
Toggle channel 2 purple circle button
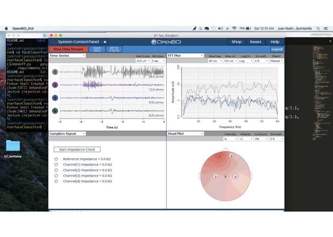(x=55, y=85)
